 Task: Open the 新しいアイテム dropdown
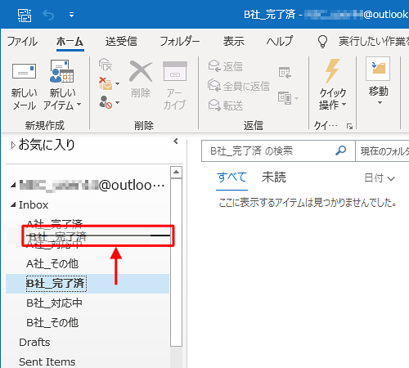(62, 86)
